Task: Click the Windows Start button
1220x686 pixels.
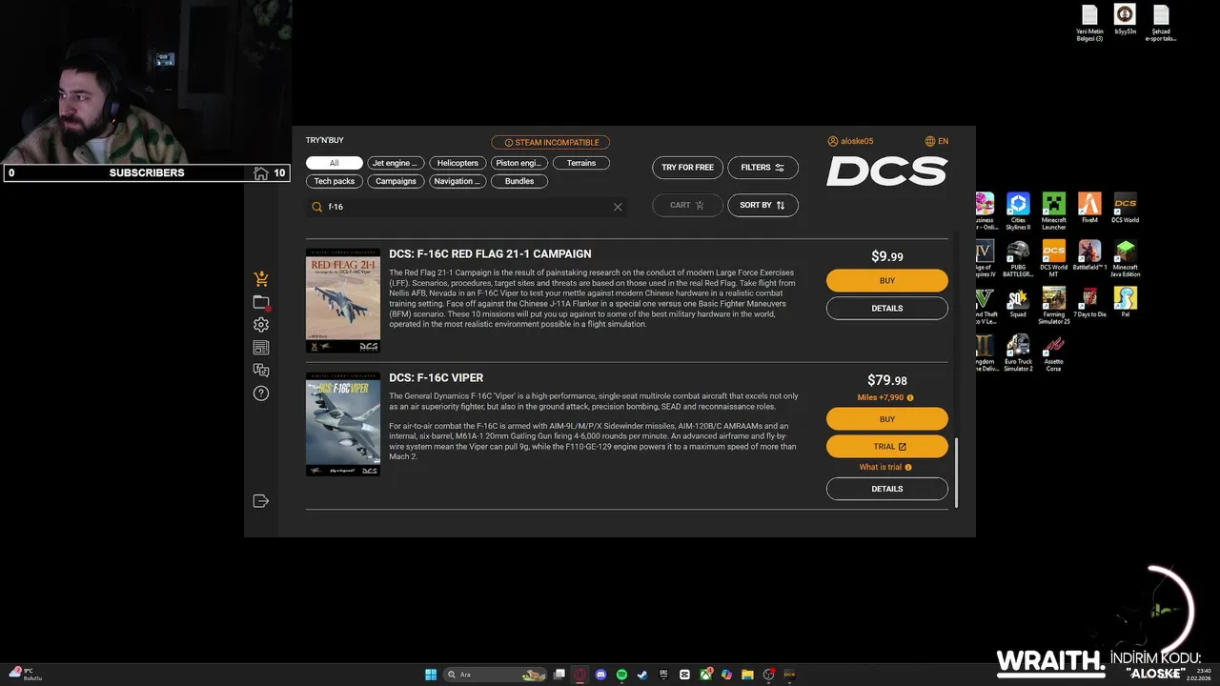Action: click(x=431, y=675)
